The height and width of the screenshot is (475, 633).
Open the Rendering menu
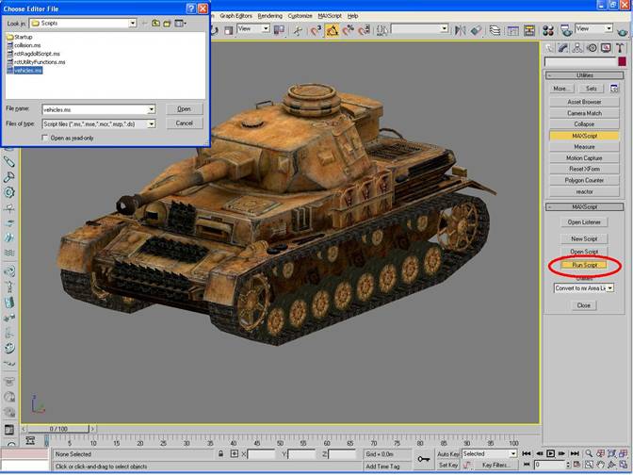(269, 16)
